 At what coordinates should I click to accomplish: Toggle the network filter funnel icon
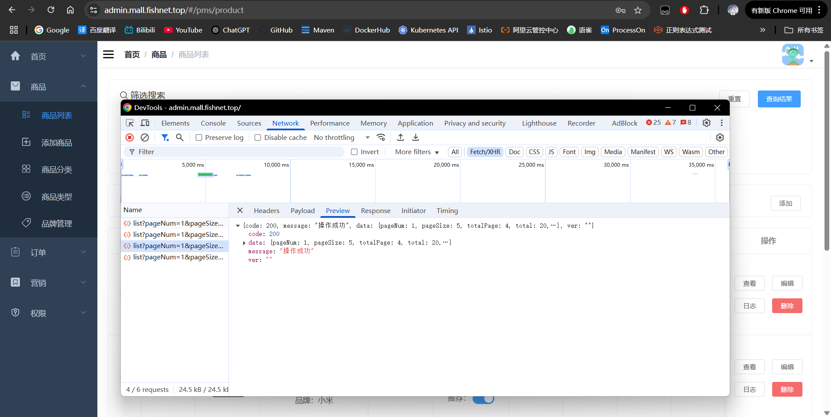point(165,137)
